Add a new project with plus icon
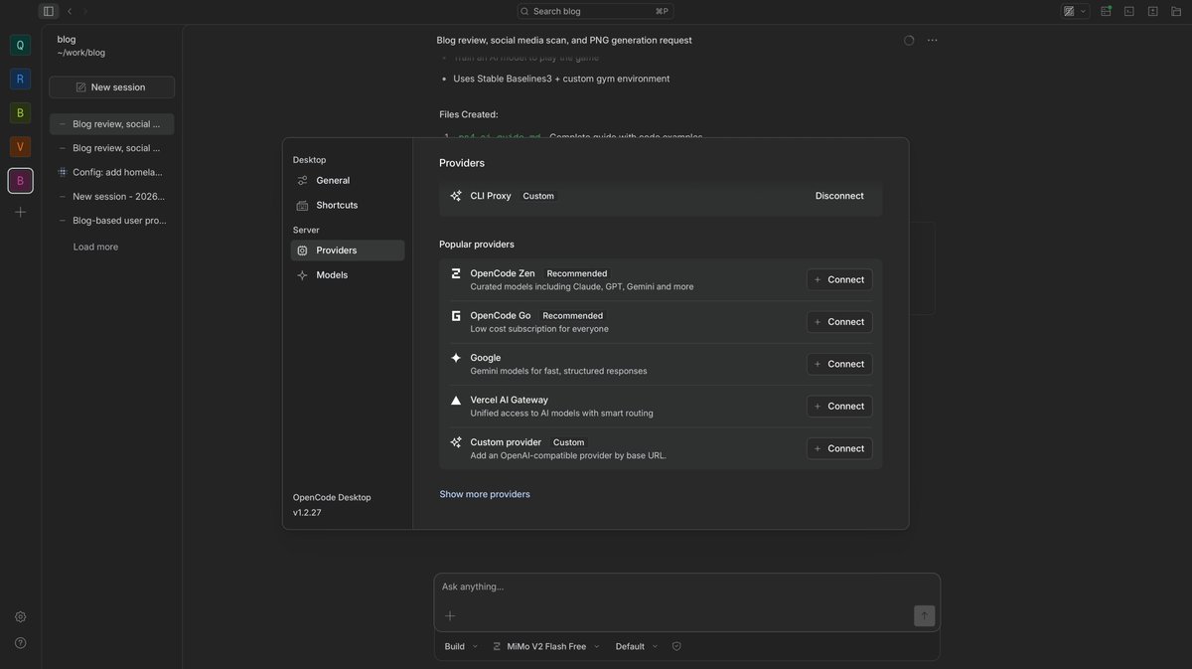Viewport: 1192px width, 669px height. 20,212
